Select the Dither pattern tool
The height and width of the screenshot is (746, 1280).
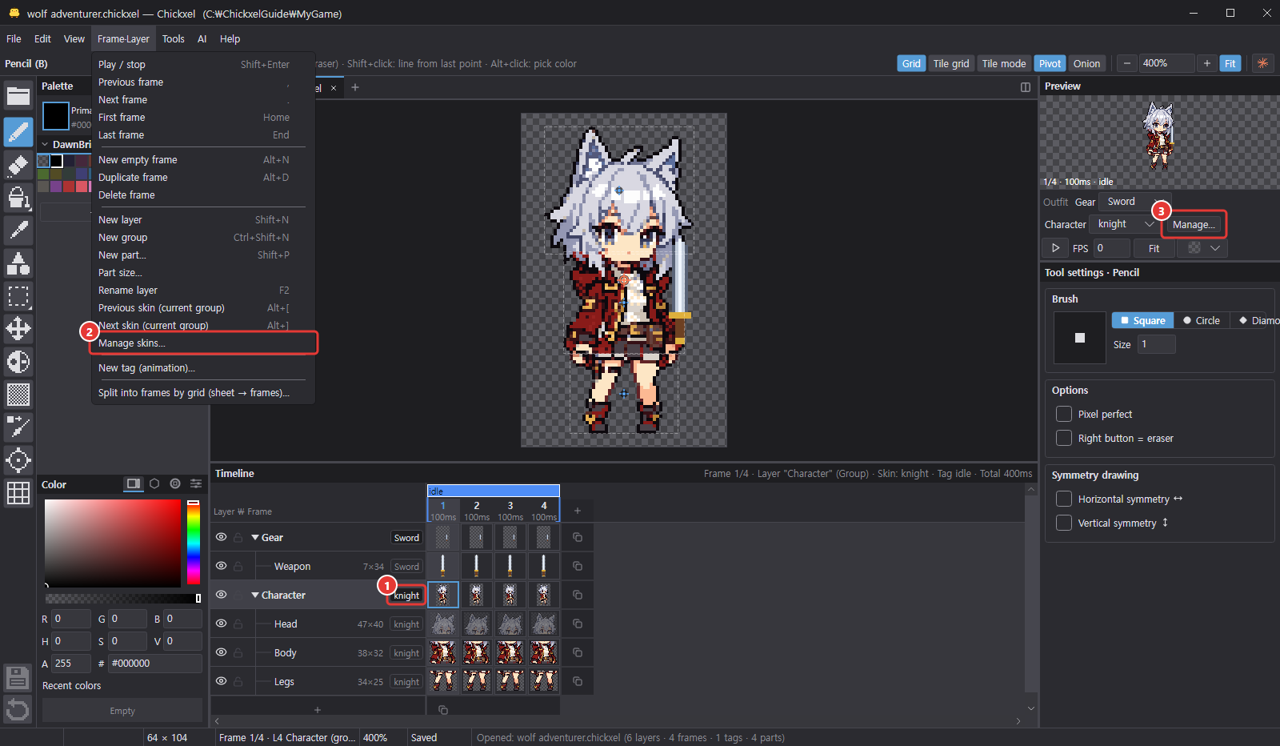[x=18, y=394]
